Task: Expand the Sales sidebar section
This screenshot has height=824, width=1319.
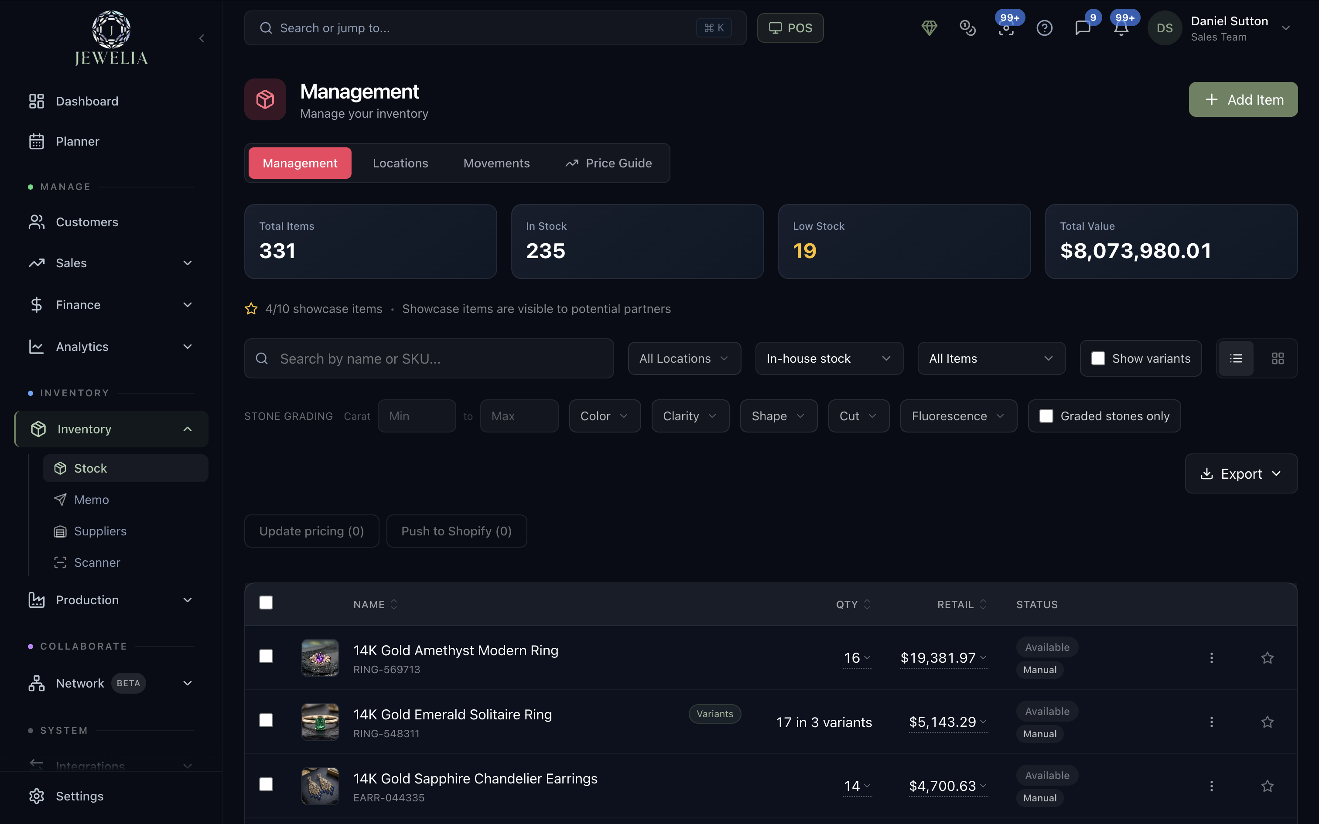Action: click(111, 262)
